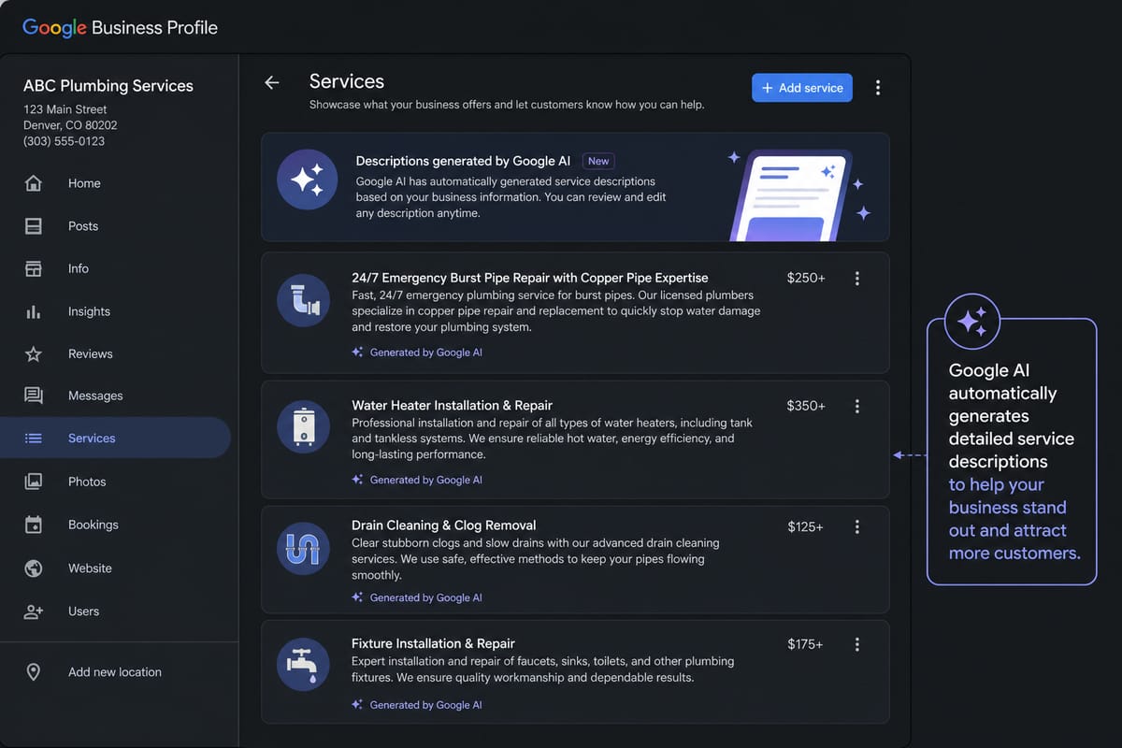Click the Users add-person icon
This screenshot has width=1122, height=748.
[34, 611]
